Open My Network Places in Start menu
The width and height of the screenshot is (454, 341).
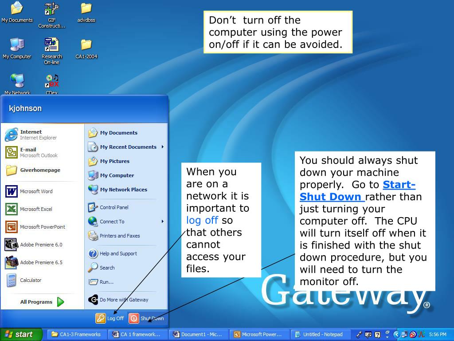pyautogui.click(x=117, y=190)
